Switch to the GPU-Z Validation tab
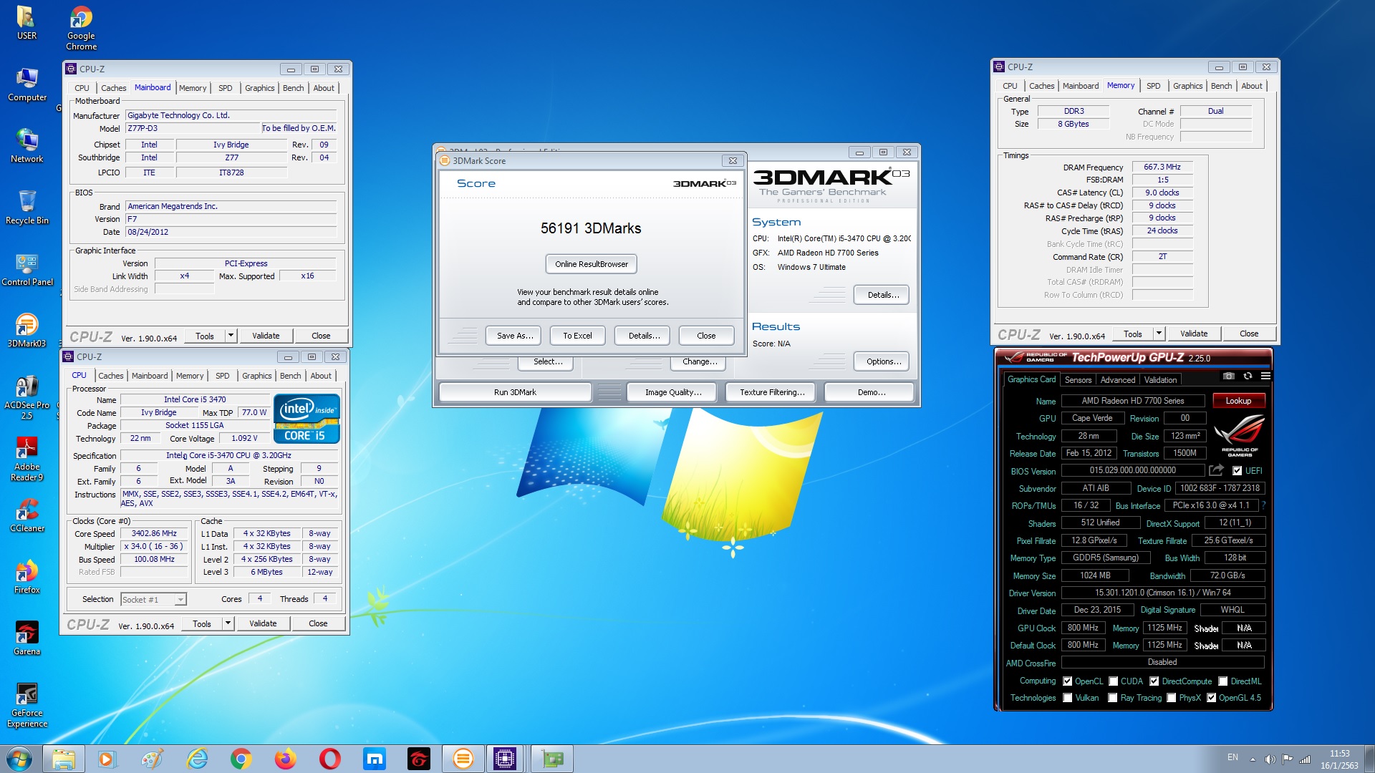1375x773 pixels. pos(1160,380)
